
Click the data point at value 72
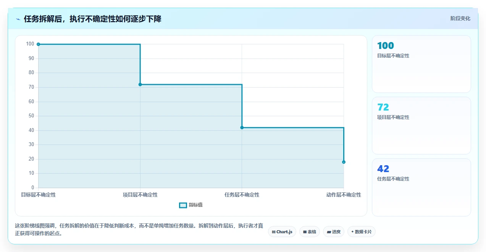tap(140, 85)
